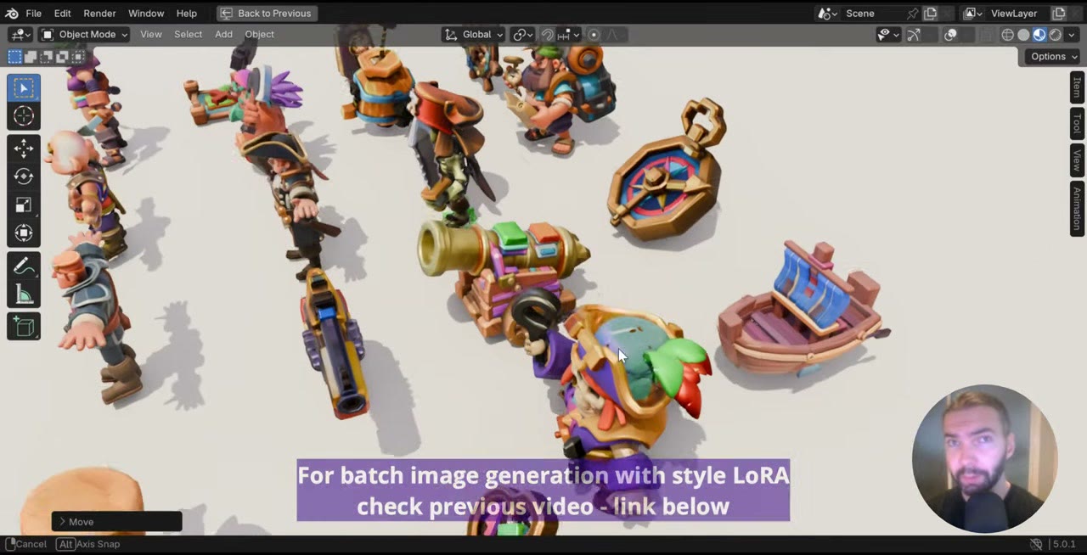Open the Options dropdown

pos(1054,57)
